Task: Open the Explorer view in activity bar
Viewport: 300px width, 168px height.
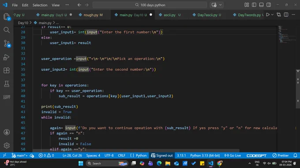Action: [x=7, y=17]
